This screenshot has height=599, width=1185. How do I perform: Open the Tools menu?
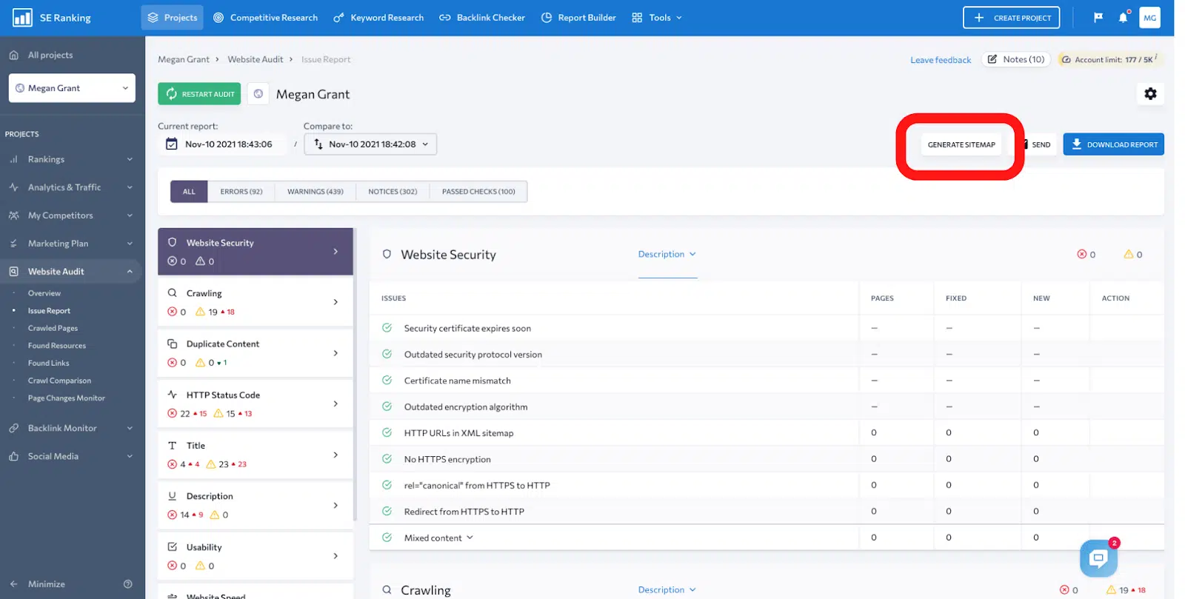click(x=657, y=18)
